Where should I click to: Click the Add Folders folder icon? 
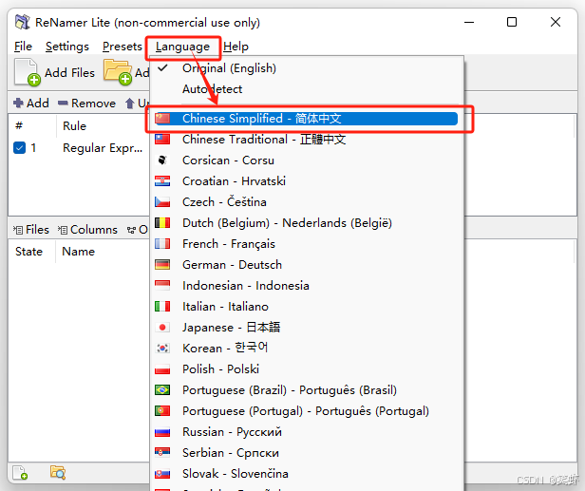(118, 71)
